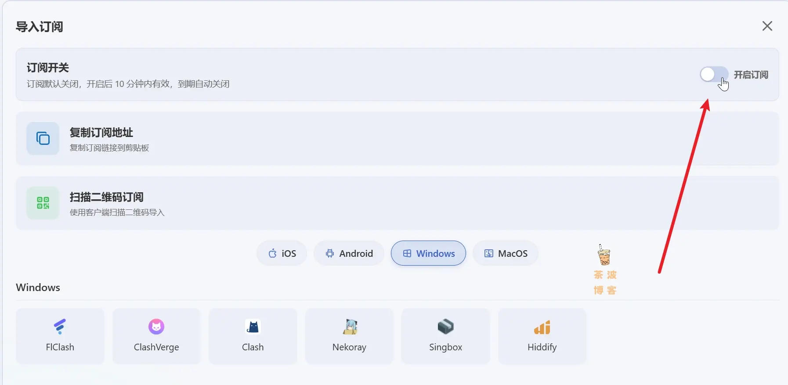Click the Windows logo icon

[x=407, y=253]
